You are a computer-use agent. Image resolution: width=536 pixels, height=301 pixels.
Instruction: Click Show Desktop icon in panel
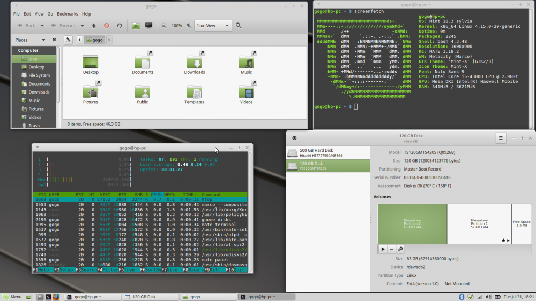[x=28, y=297]
